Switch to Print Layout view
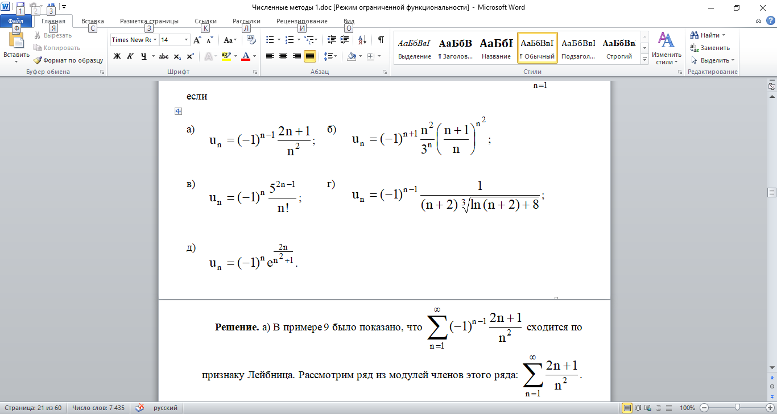The height and width of the screenshot is (414, 777). tap(627, 408)
